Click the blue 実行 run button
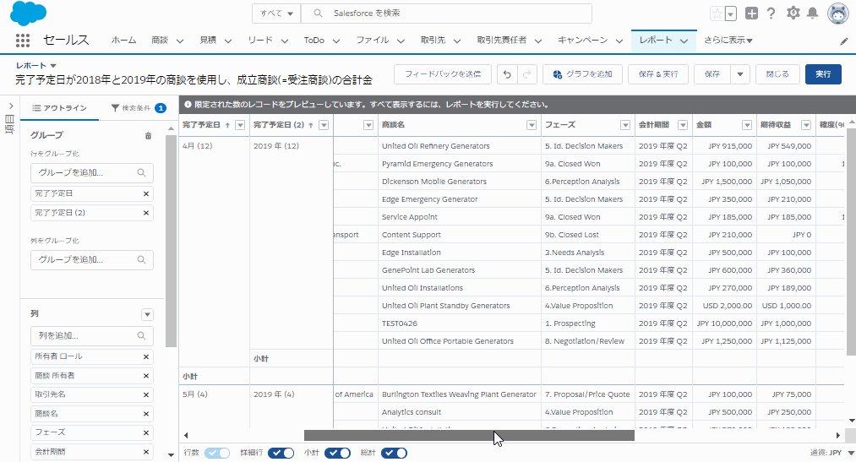Screen dimensions: 856x462 click(x=823, y=74)
